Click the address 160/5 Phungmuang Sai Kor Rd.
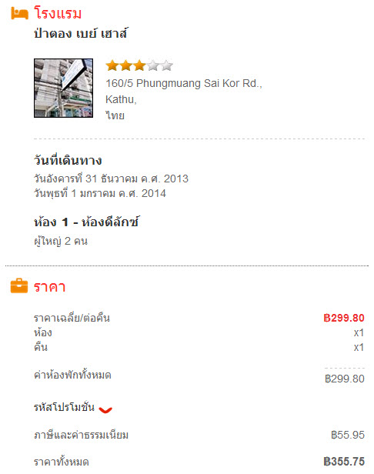Screen dimensions: 374x474 (184, 83)
